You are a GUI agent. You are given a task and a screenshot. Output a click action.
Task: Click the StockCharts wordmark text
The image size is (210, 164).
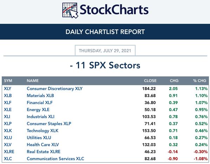114,9
